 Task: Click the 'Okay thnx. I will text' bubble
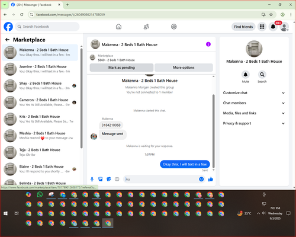click(185, 164)
